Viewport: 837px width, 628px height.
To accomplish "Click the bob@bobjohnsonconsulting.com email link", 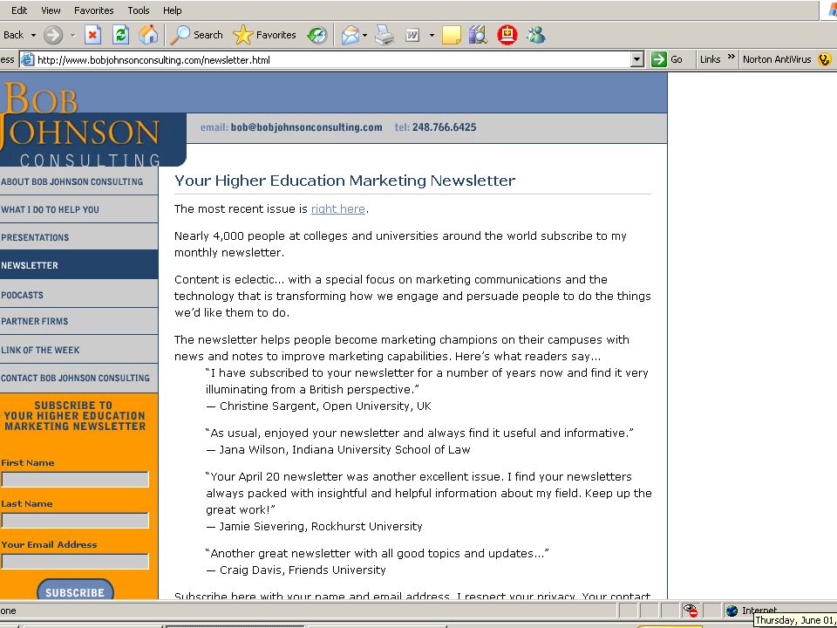I will [x=306, y=127].
